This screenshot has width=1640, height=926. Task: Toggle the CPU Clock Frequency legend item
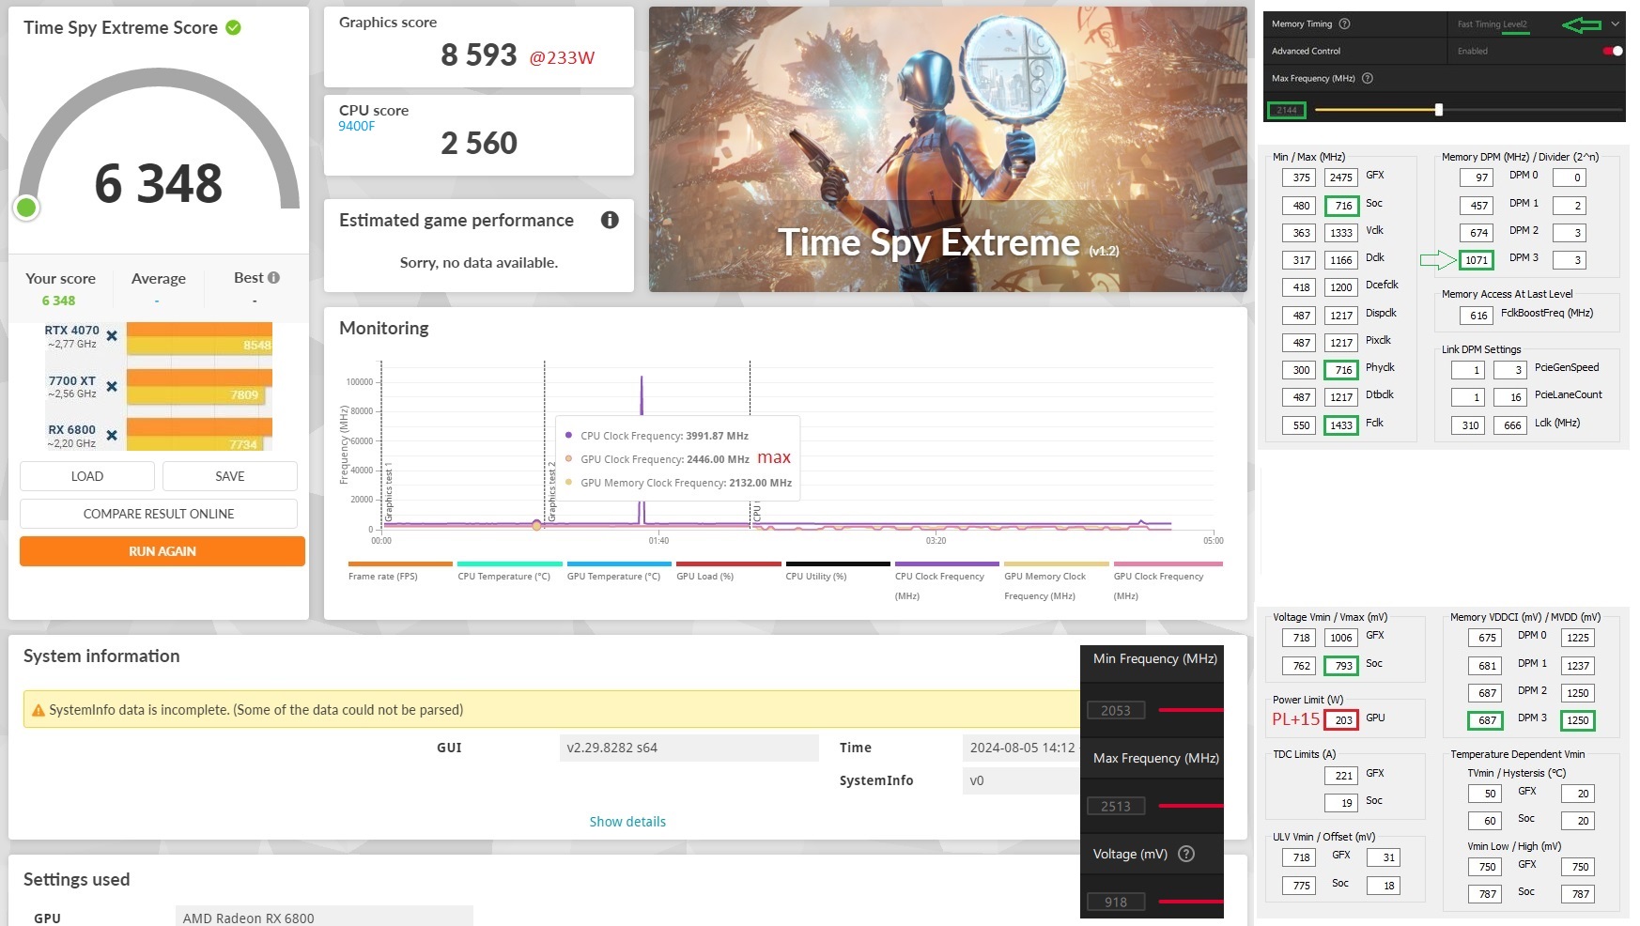click(x=947, y=581)
